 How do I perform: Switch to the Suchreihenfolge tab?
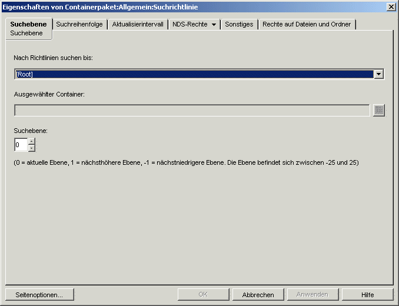coord(79,24)
